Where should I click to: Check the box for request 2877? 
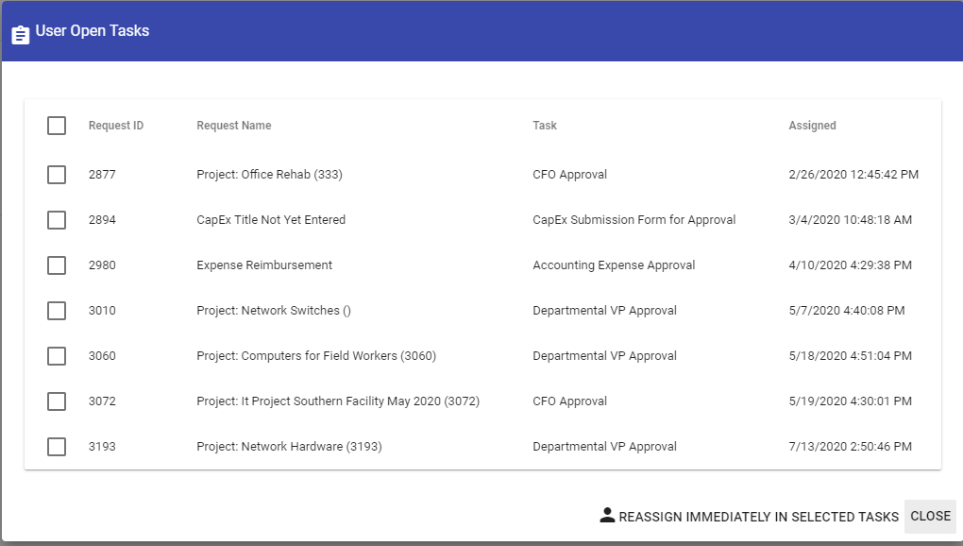pyautogui.click(x=57, y=175)
